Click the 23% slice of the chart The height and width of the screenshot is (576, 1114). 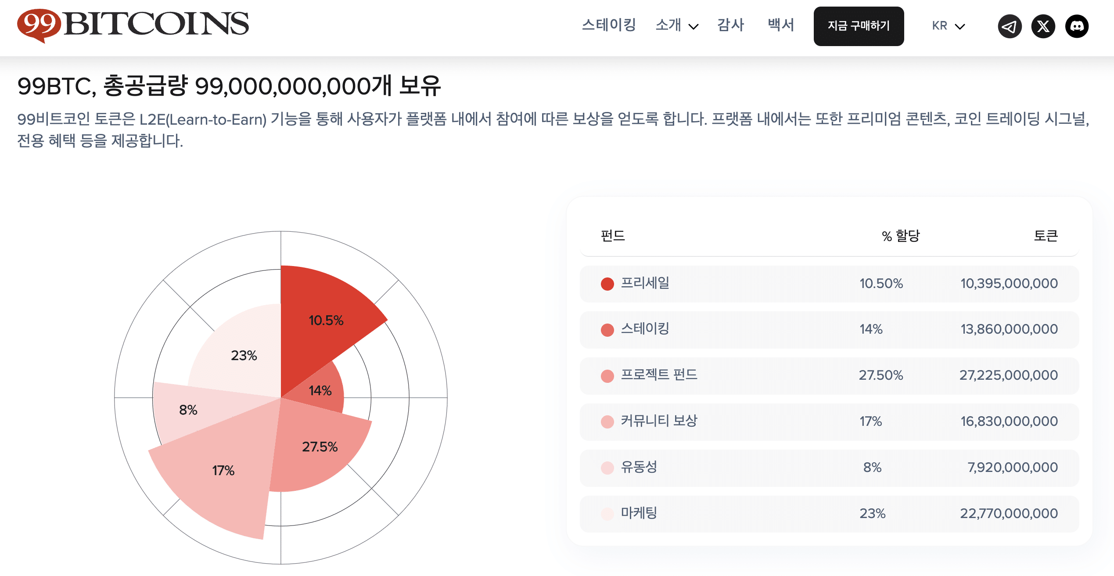pos(244,356)
